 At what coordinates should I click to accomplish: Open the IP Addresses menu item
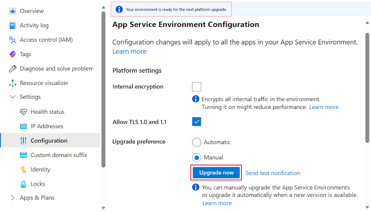(47, 126)
